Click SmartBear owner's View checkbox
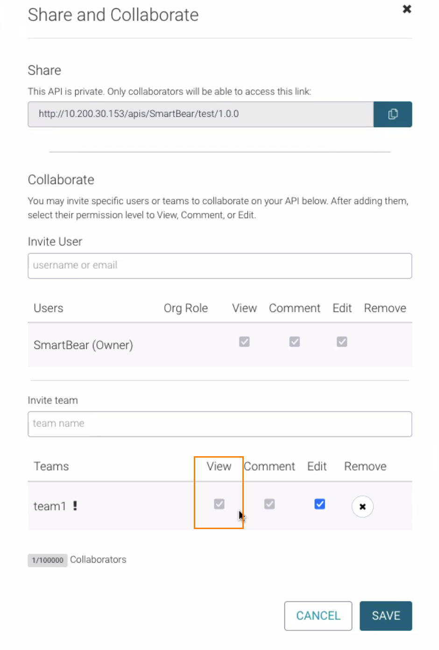 [244, 342]
